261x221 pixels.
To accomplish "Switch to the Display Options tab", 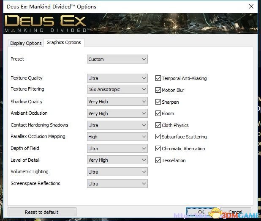I will click(x=26, y=43).
